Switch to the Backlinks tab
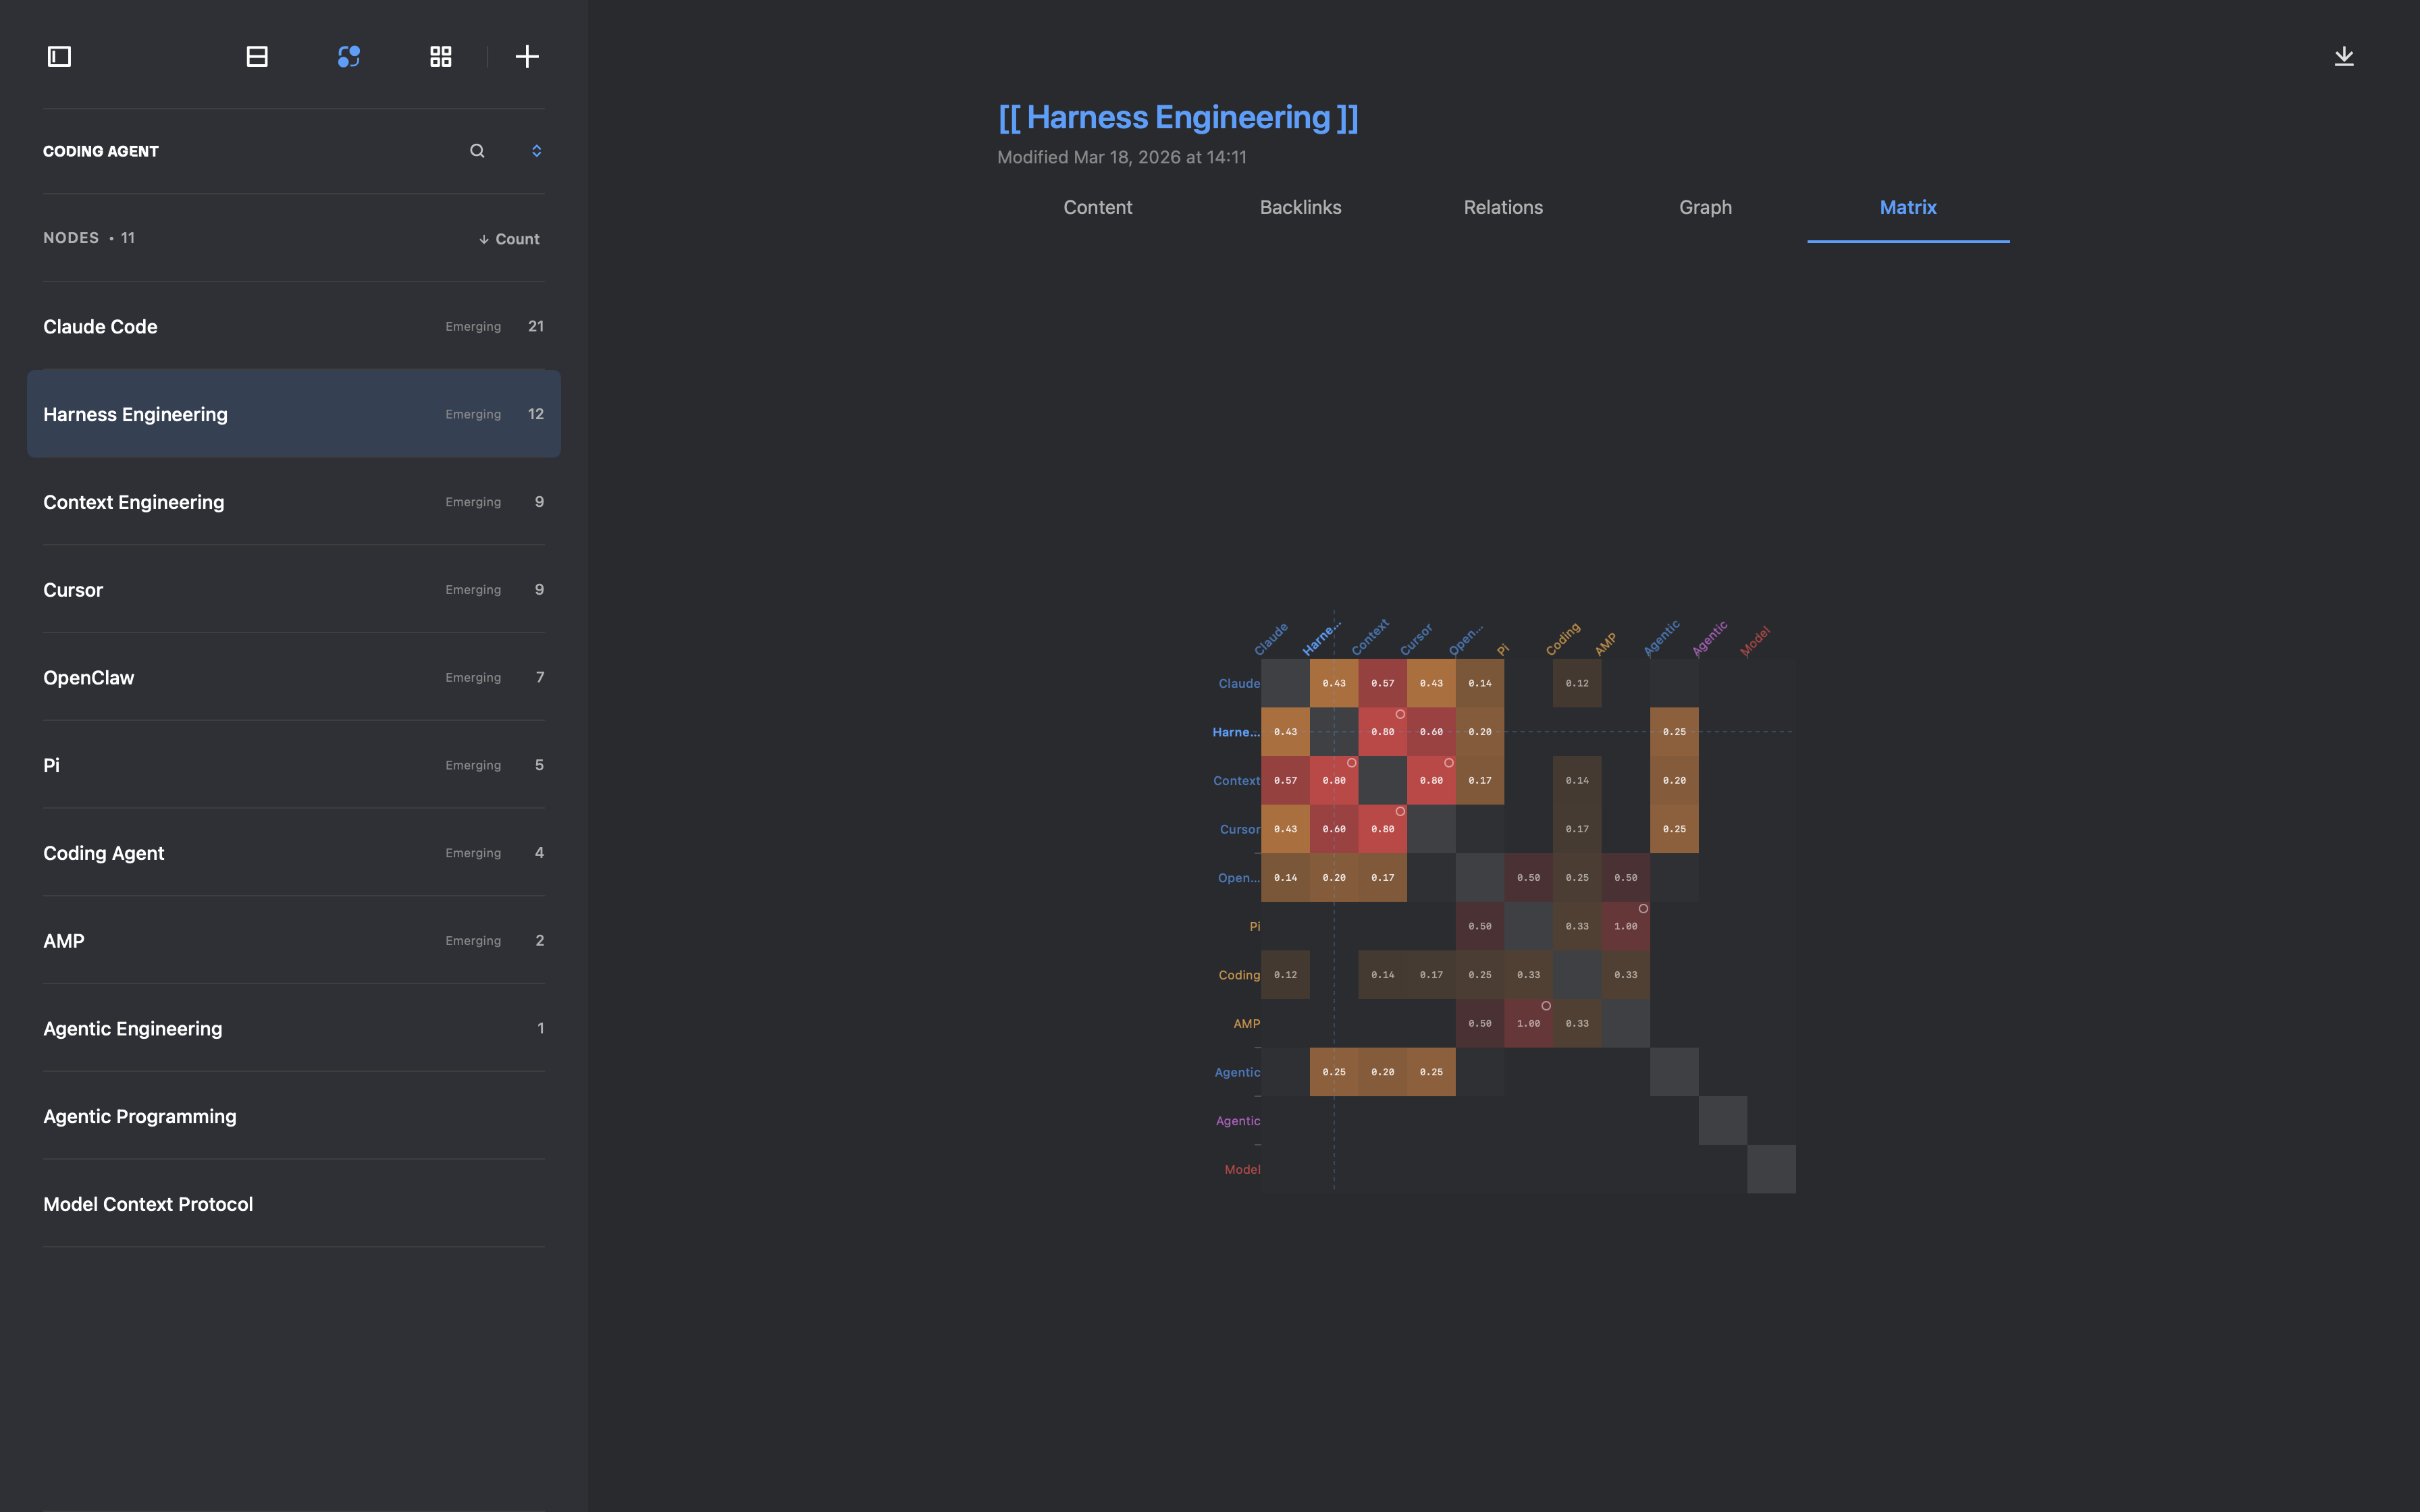Image resolution: width=2420 pixels, height=1512 pixels. point(1300,208)
